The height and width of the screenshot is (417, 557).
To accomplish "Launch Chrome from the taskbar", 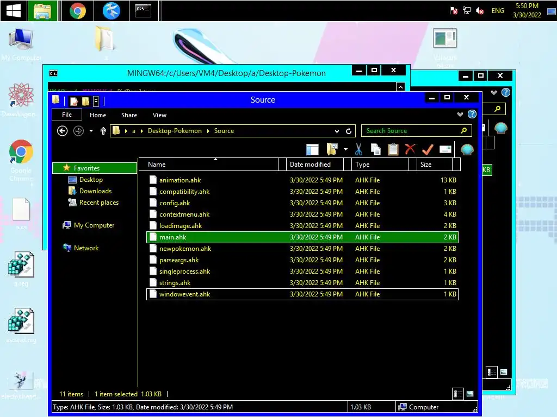I will coord(77,11).
